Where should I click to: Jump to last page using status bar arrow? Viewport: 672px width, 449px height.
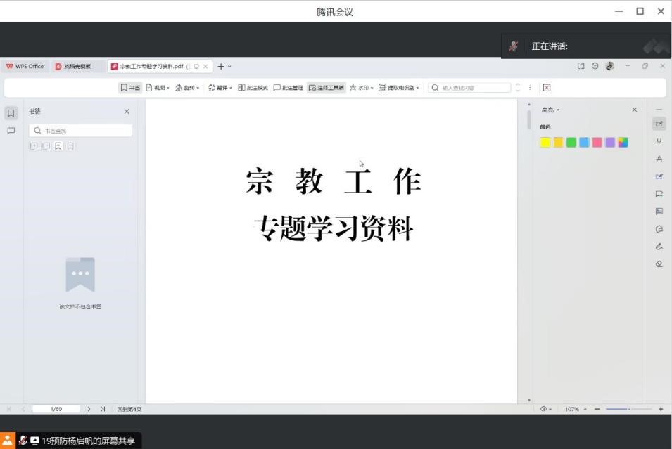point(103,409)
